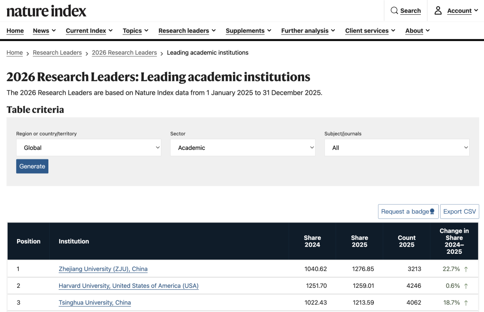Screen dimensions: 484x312
Task: Open the Region or country/territory dropdown
Action: click(x=89, y=147)
